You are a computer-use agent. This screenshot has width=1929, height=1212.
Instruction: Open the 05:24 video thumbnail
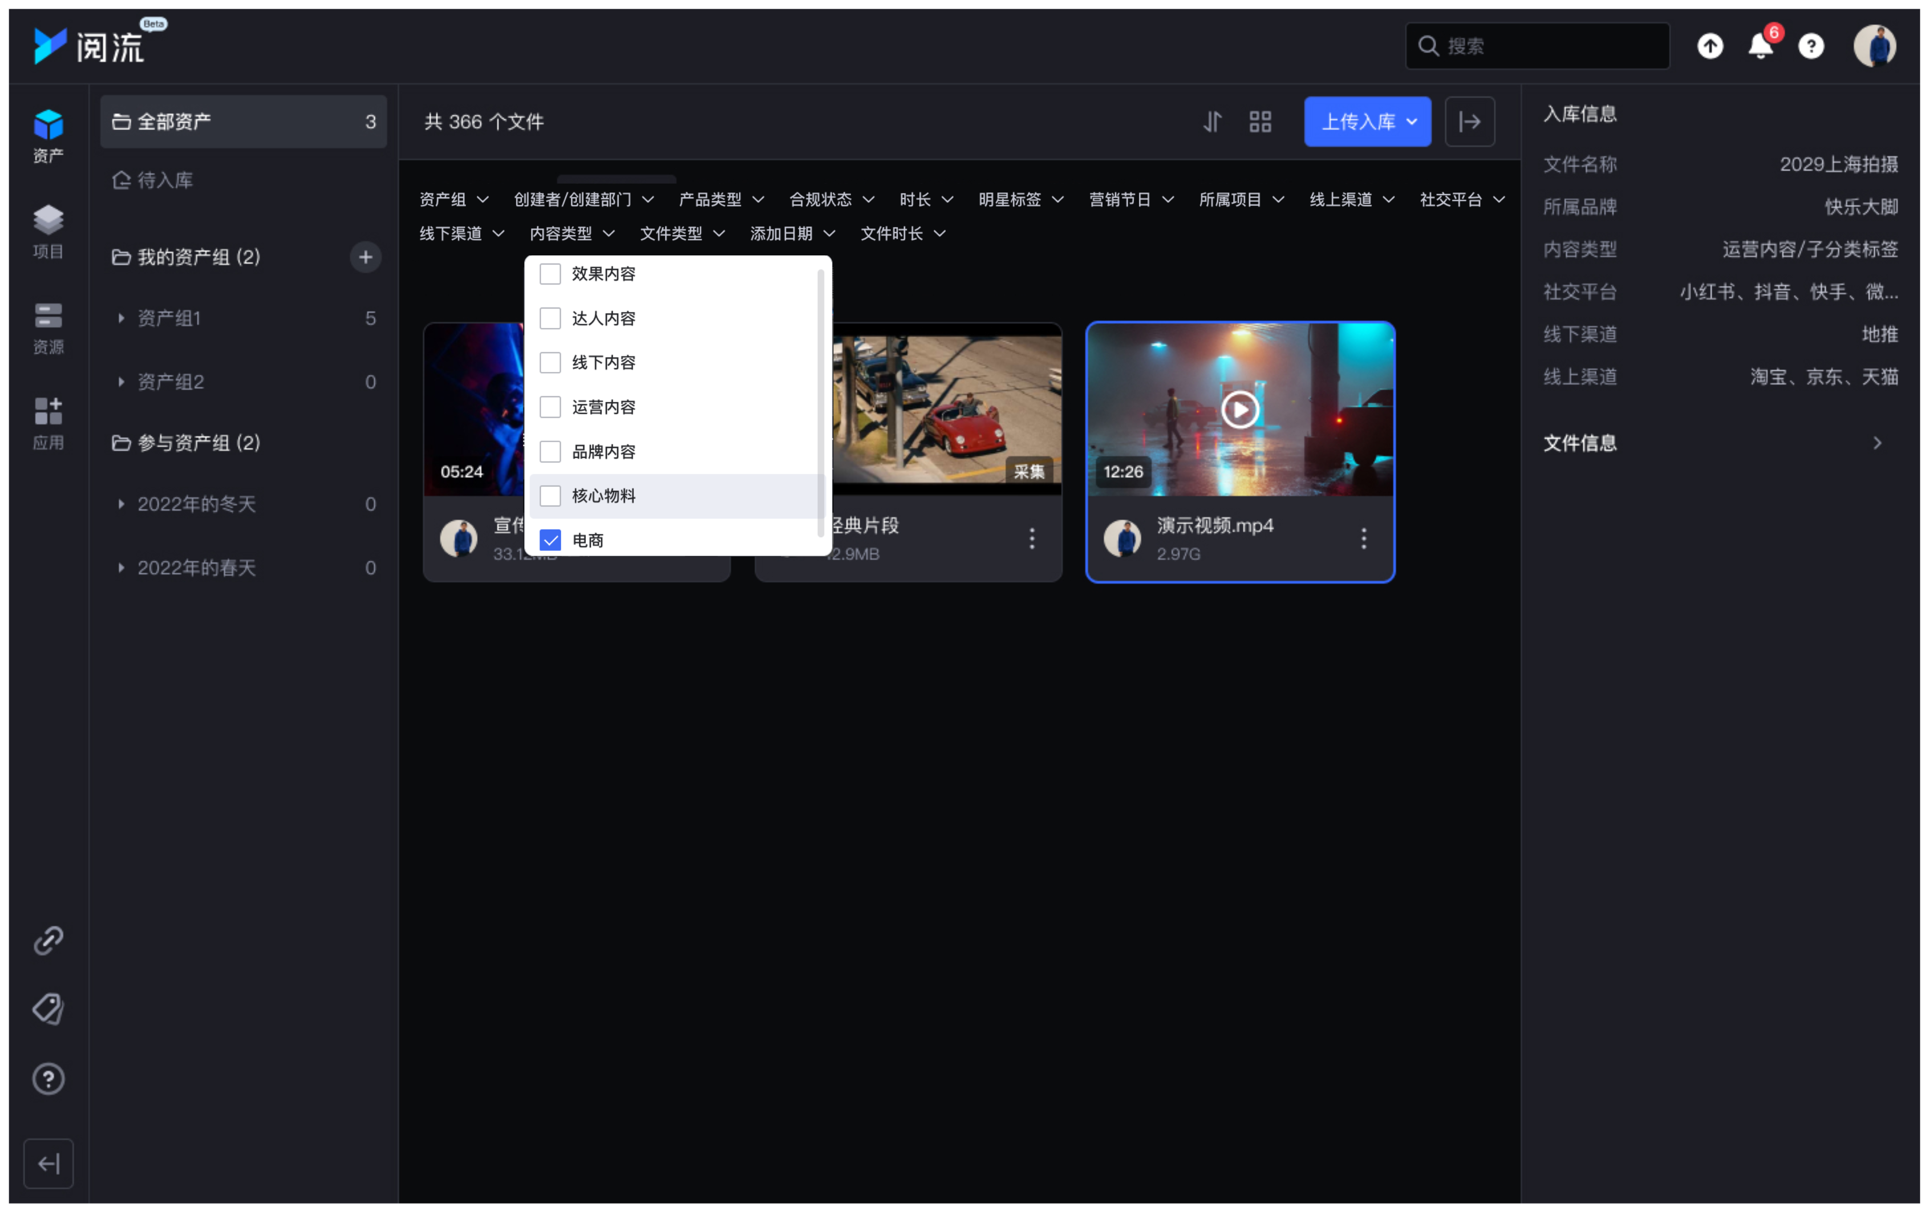tap(474, 409)
